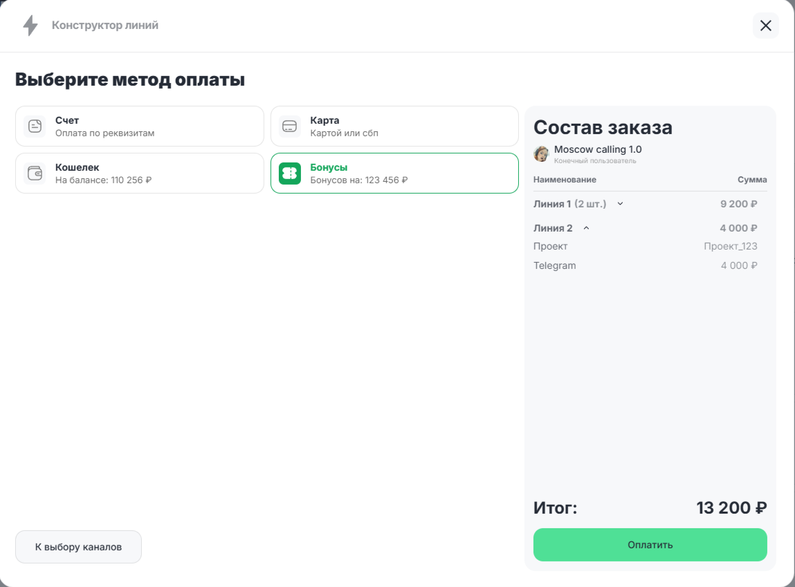Click the credit card icon
This screenshot has height=587, width=795.
pos(289,126)
